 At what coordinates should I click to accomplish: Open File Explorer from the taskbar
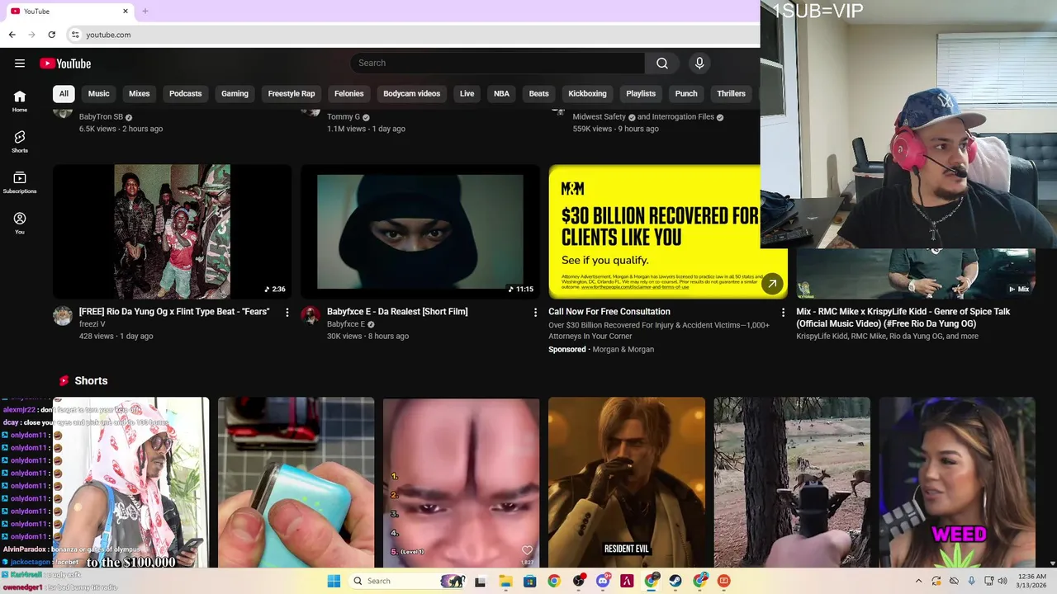(x=505, y=581)
